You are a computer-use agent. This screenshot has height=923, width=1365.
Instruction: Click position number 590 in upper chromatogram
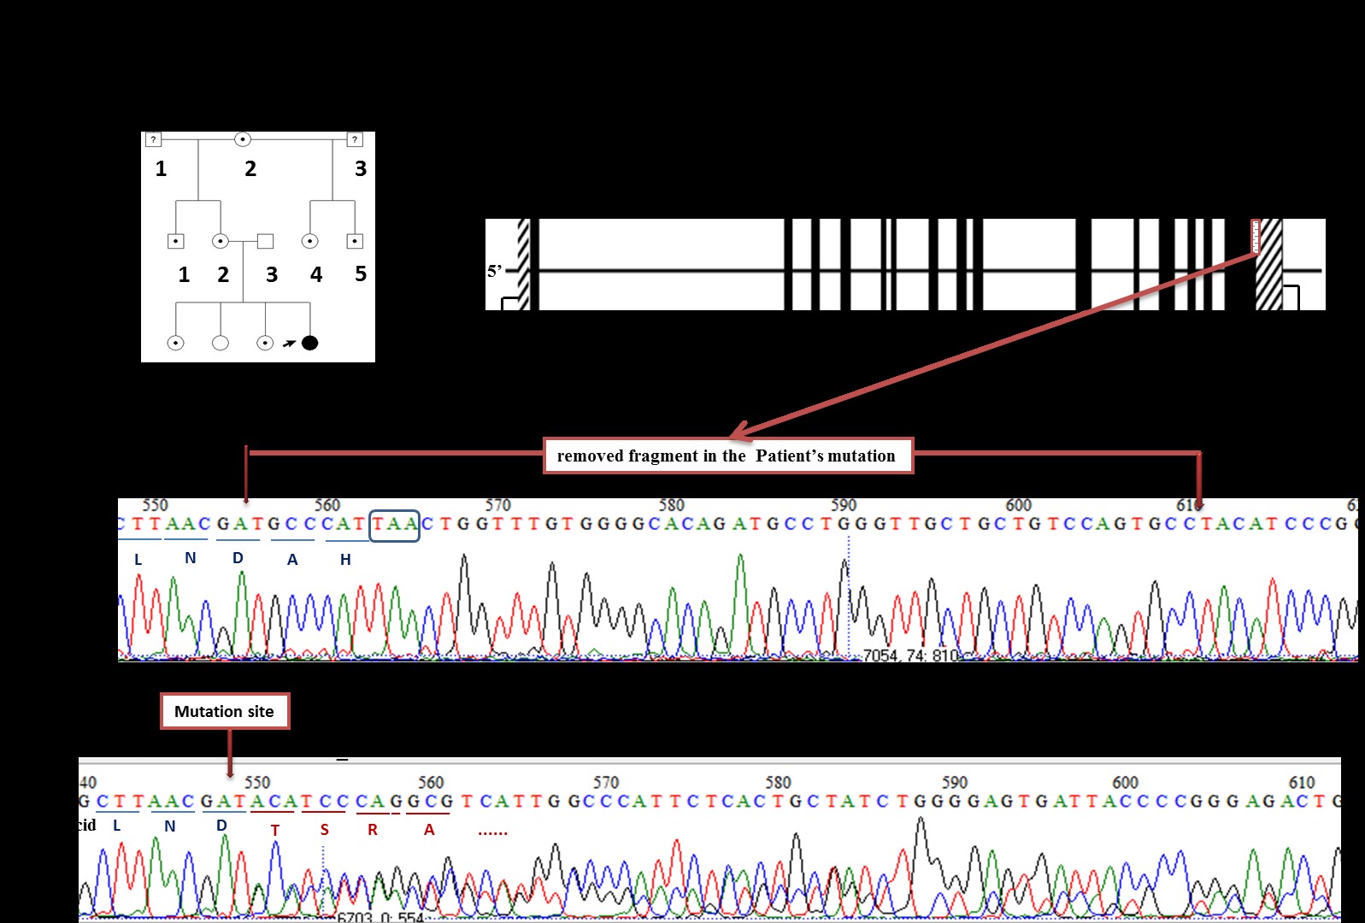tap(843, 505)
